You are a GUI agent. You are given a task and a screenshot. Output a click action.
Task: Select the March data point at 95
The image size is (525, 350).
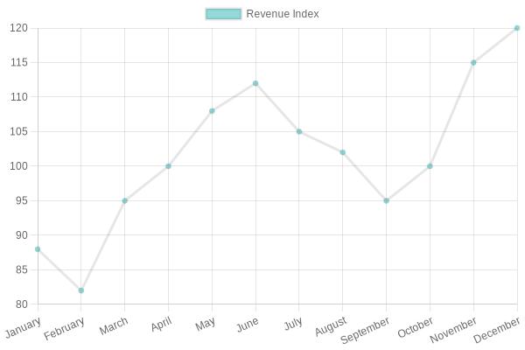pos(124,200)
